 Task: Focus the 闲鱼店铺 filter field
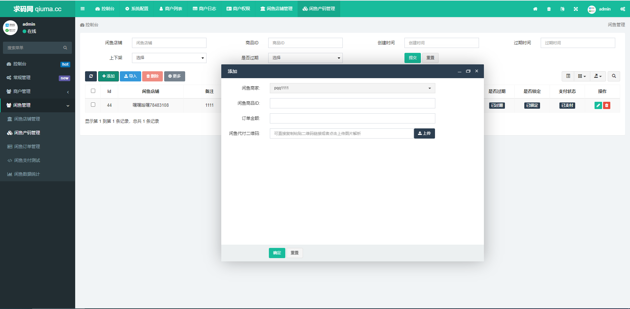(169, 43)
